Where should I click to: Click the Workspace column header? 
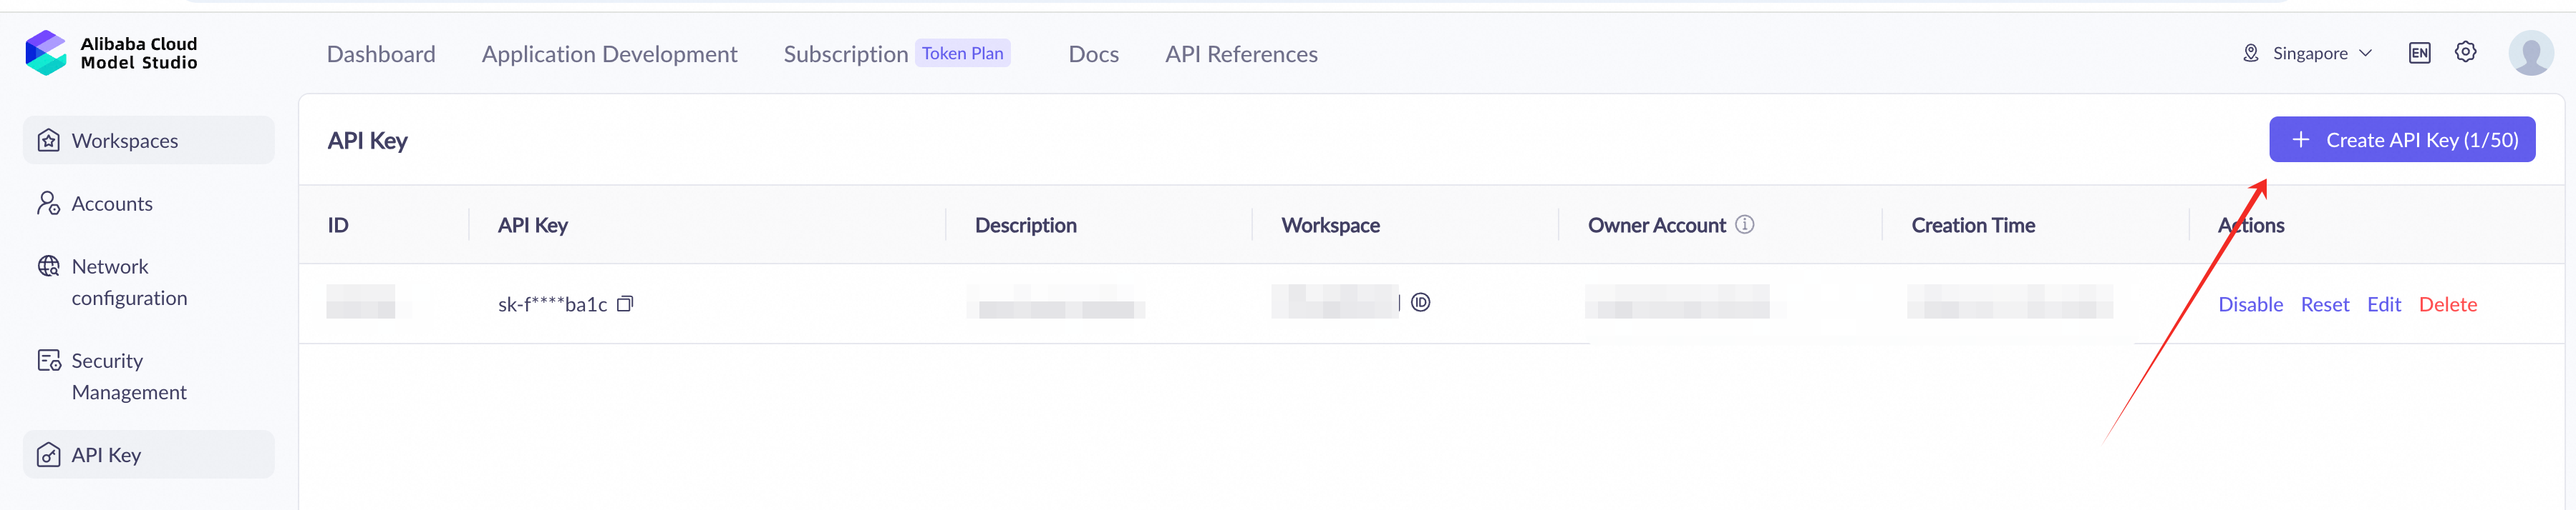tap(1330, 226)
